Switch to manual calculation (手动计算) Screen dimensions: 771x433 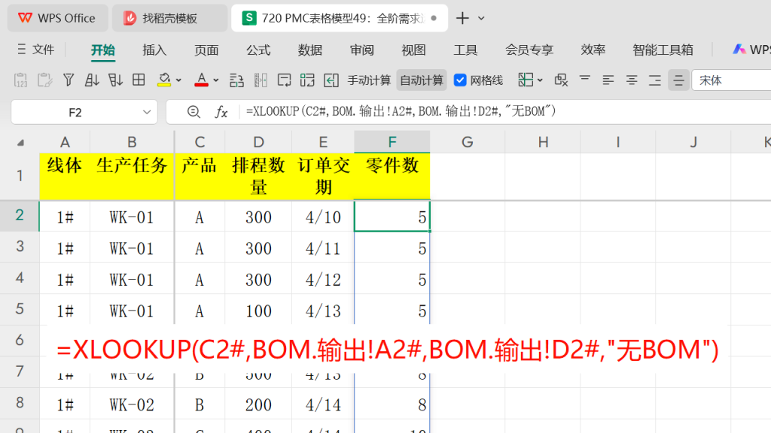point(369,80)
